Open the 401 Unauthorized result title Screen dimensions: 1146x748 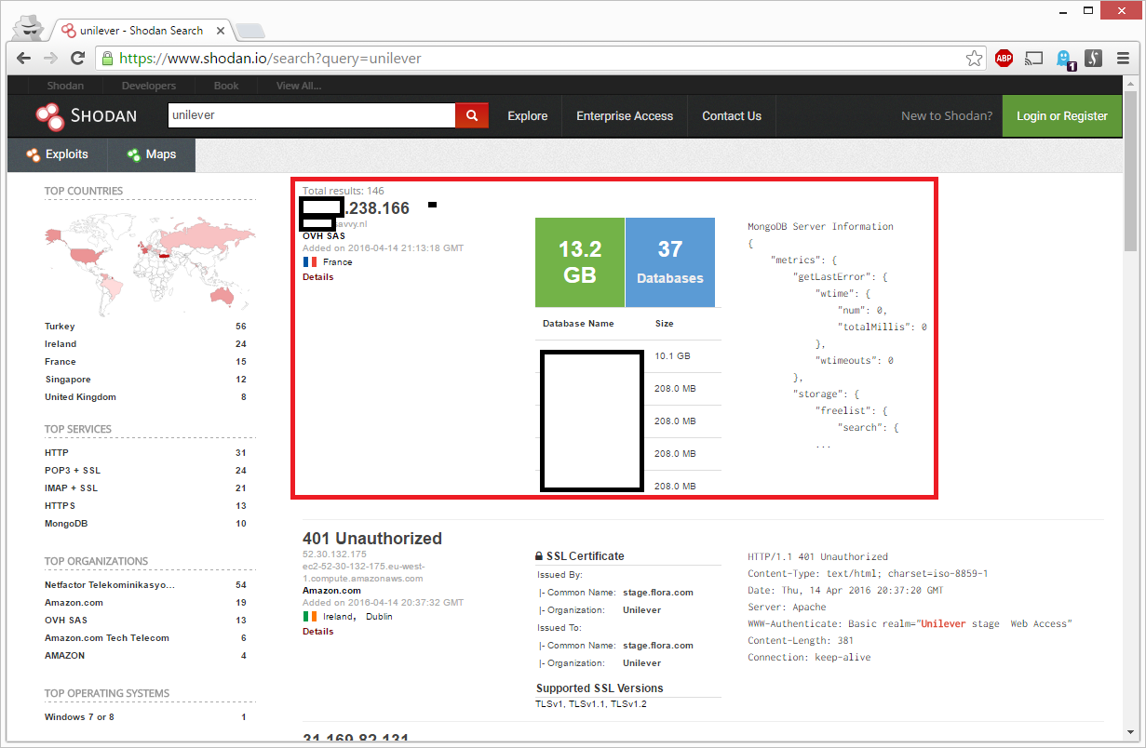pos(372,539)
